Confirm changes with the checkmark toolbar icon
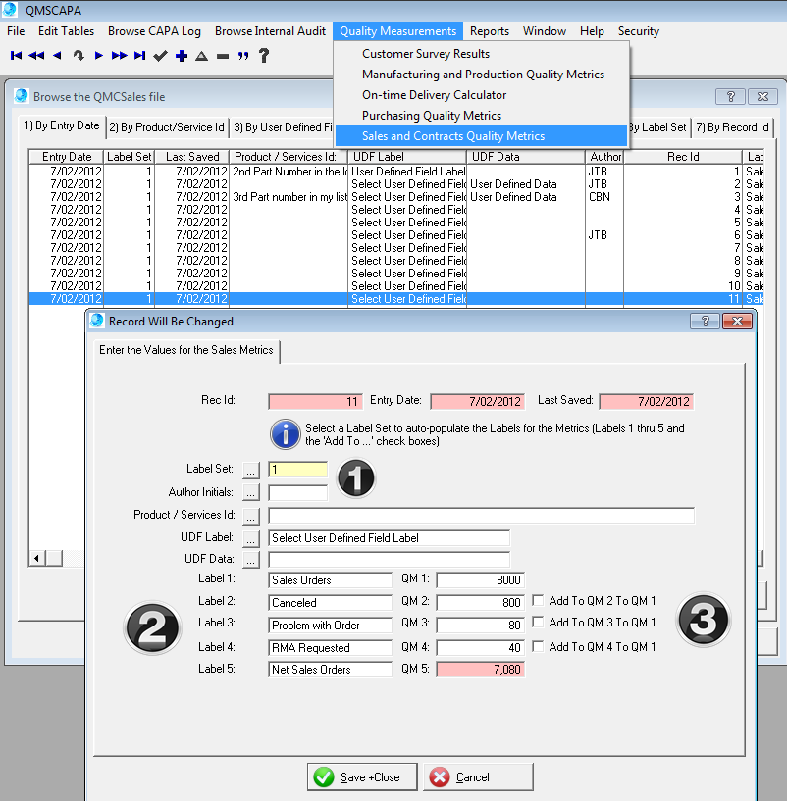The height and width of the screenshot is (801, 787). point(159,56)
